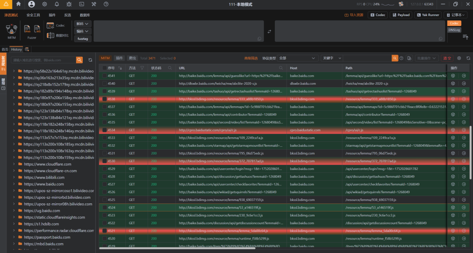Open the 关键字 dropdown
The width and height of the screenshot is (473, 253).
coord(332,58)
